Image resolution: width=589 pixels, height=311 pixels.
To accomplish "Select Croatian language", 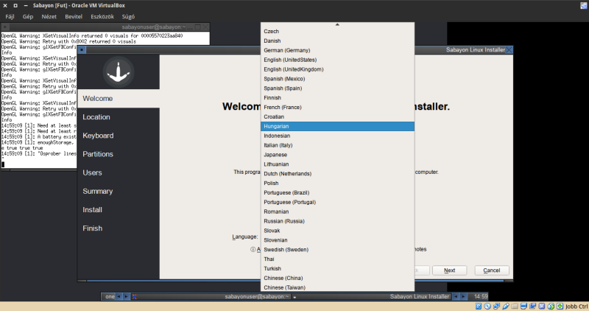I will tap(337, 116).
